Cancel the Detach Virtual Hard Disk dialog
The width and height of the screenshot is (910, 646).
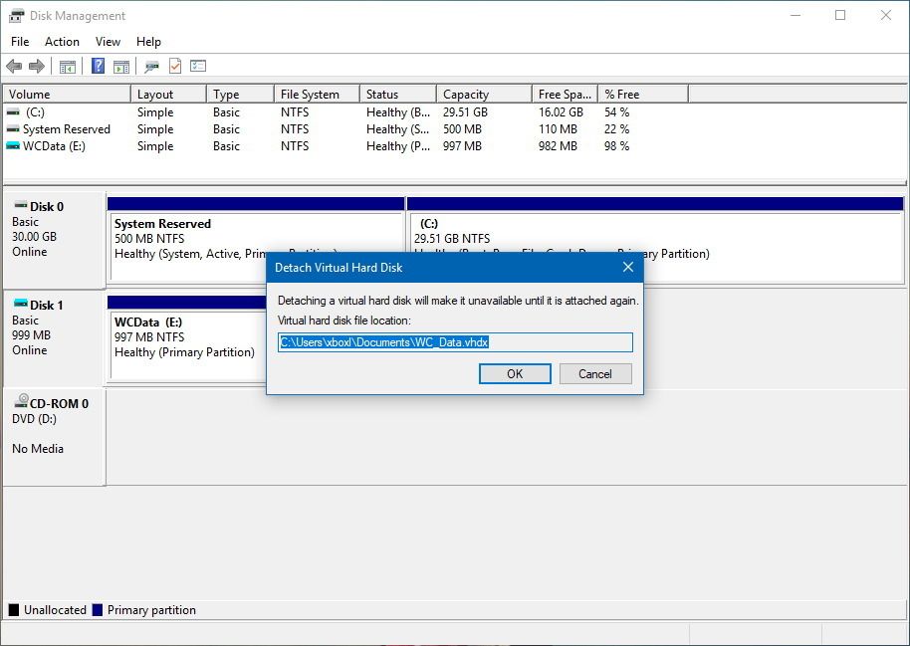coord(594,374)
